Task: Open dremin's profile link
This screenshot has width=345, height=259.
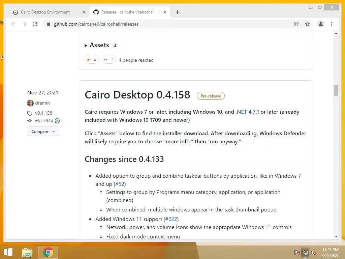Action: click(x=42, y=103)
